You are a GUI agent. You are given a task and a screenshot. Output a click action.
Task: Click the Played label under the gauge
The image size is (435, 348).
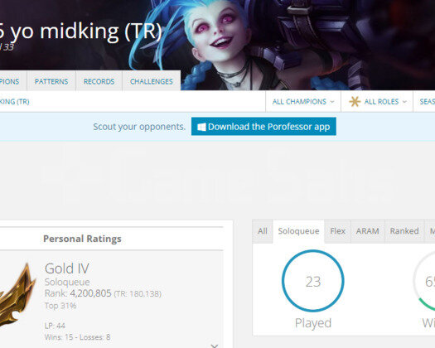[x=313, y=323]
